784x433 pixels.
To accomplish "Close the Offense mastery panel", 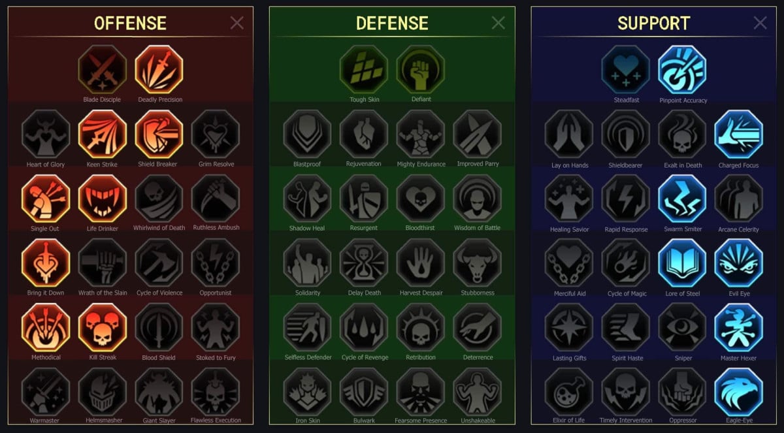I will tap(237, 24).
